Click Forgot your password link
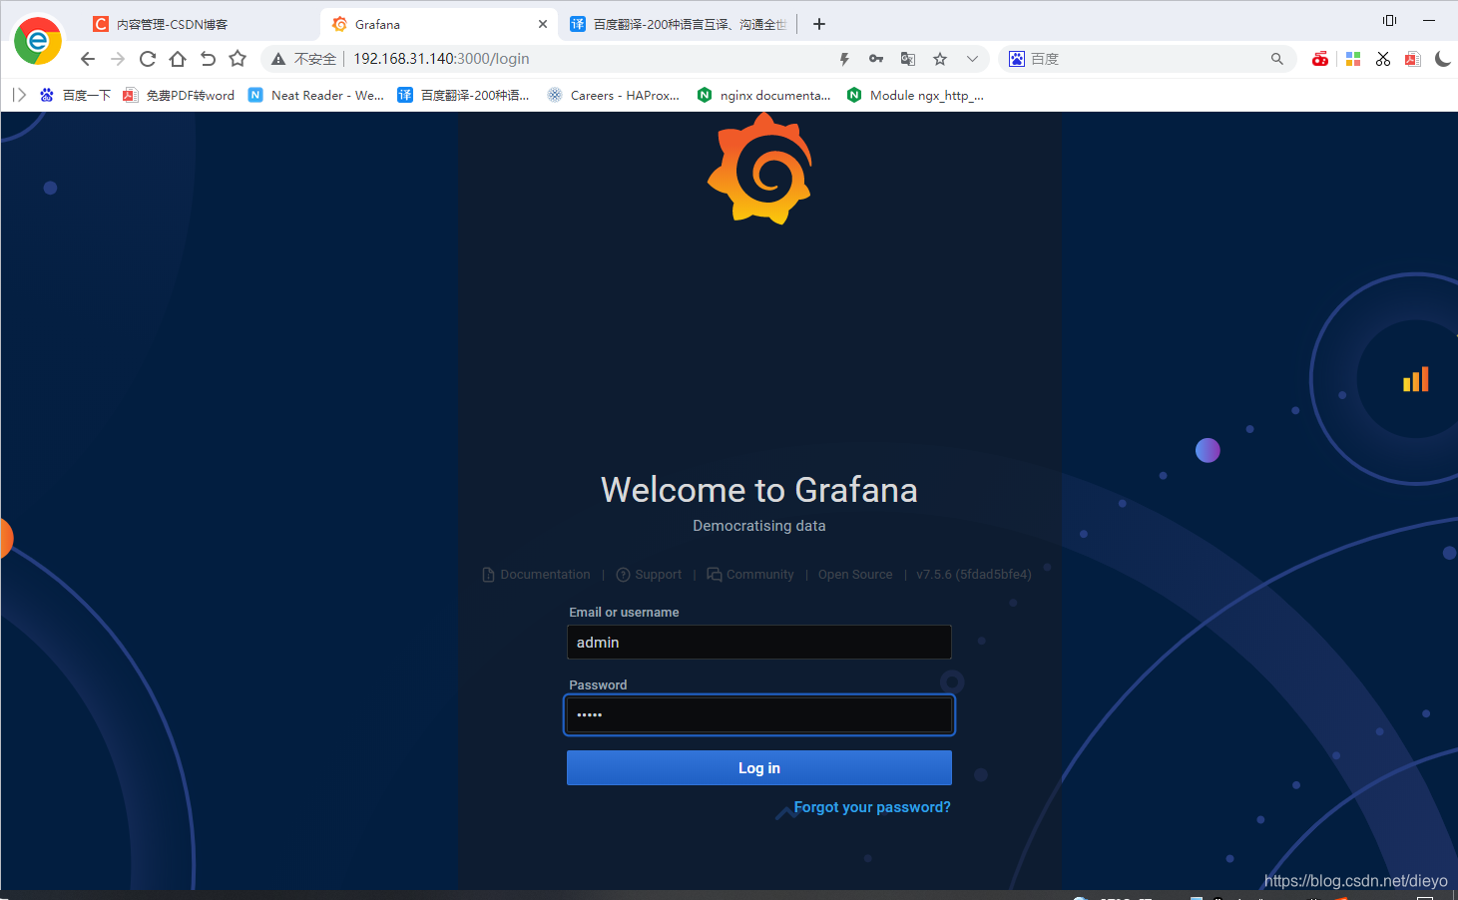 [872, 807]
